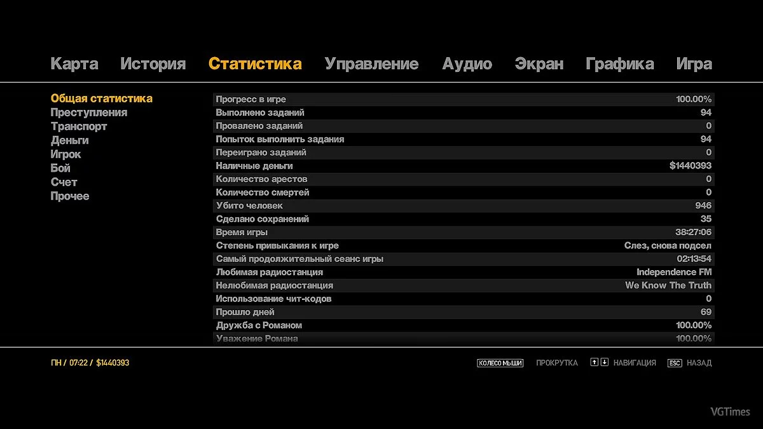The image size is (763, 429).
Task: Switch to the История tab
Action: [x=153, y=64]
